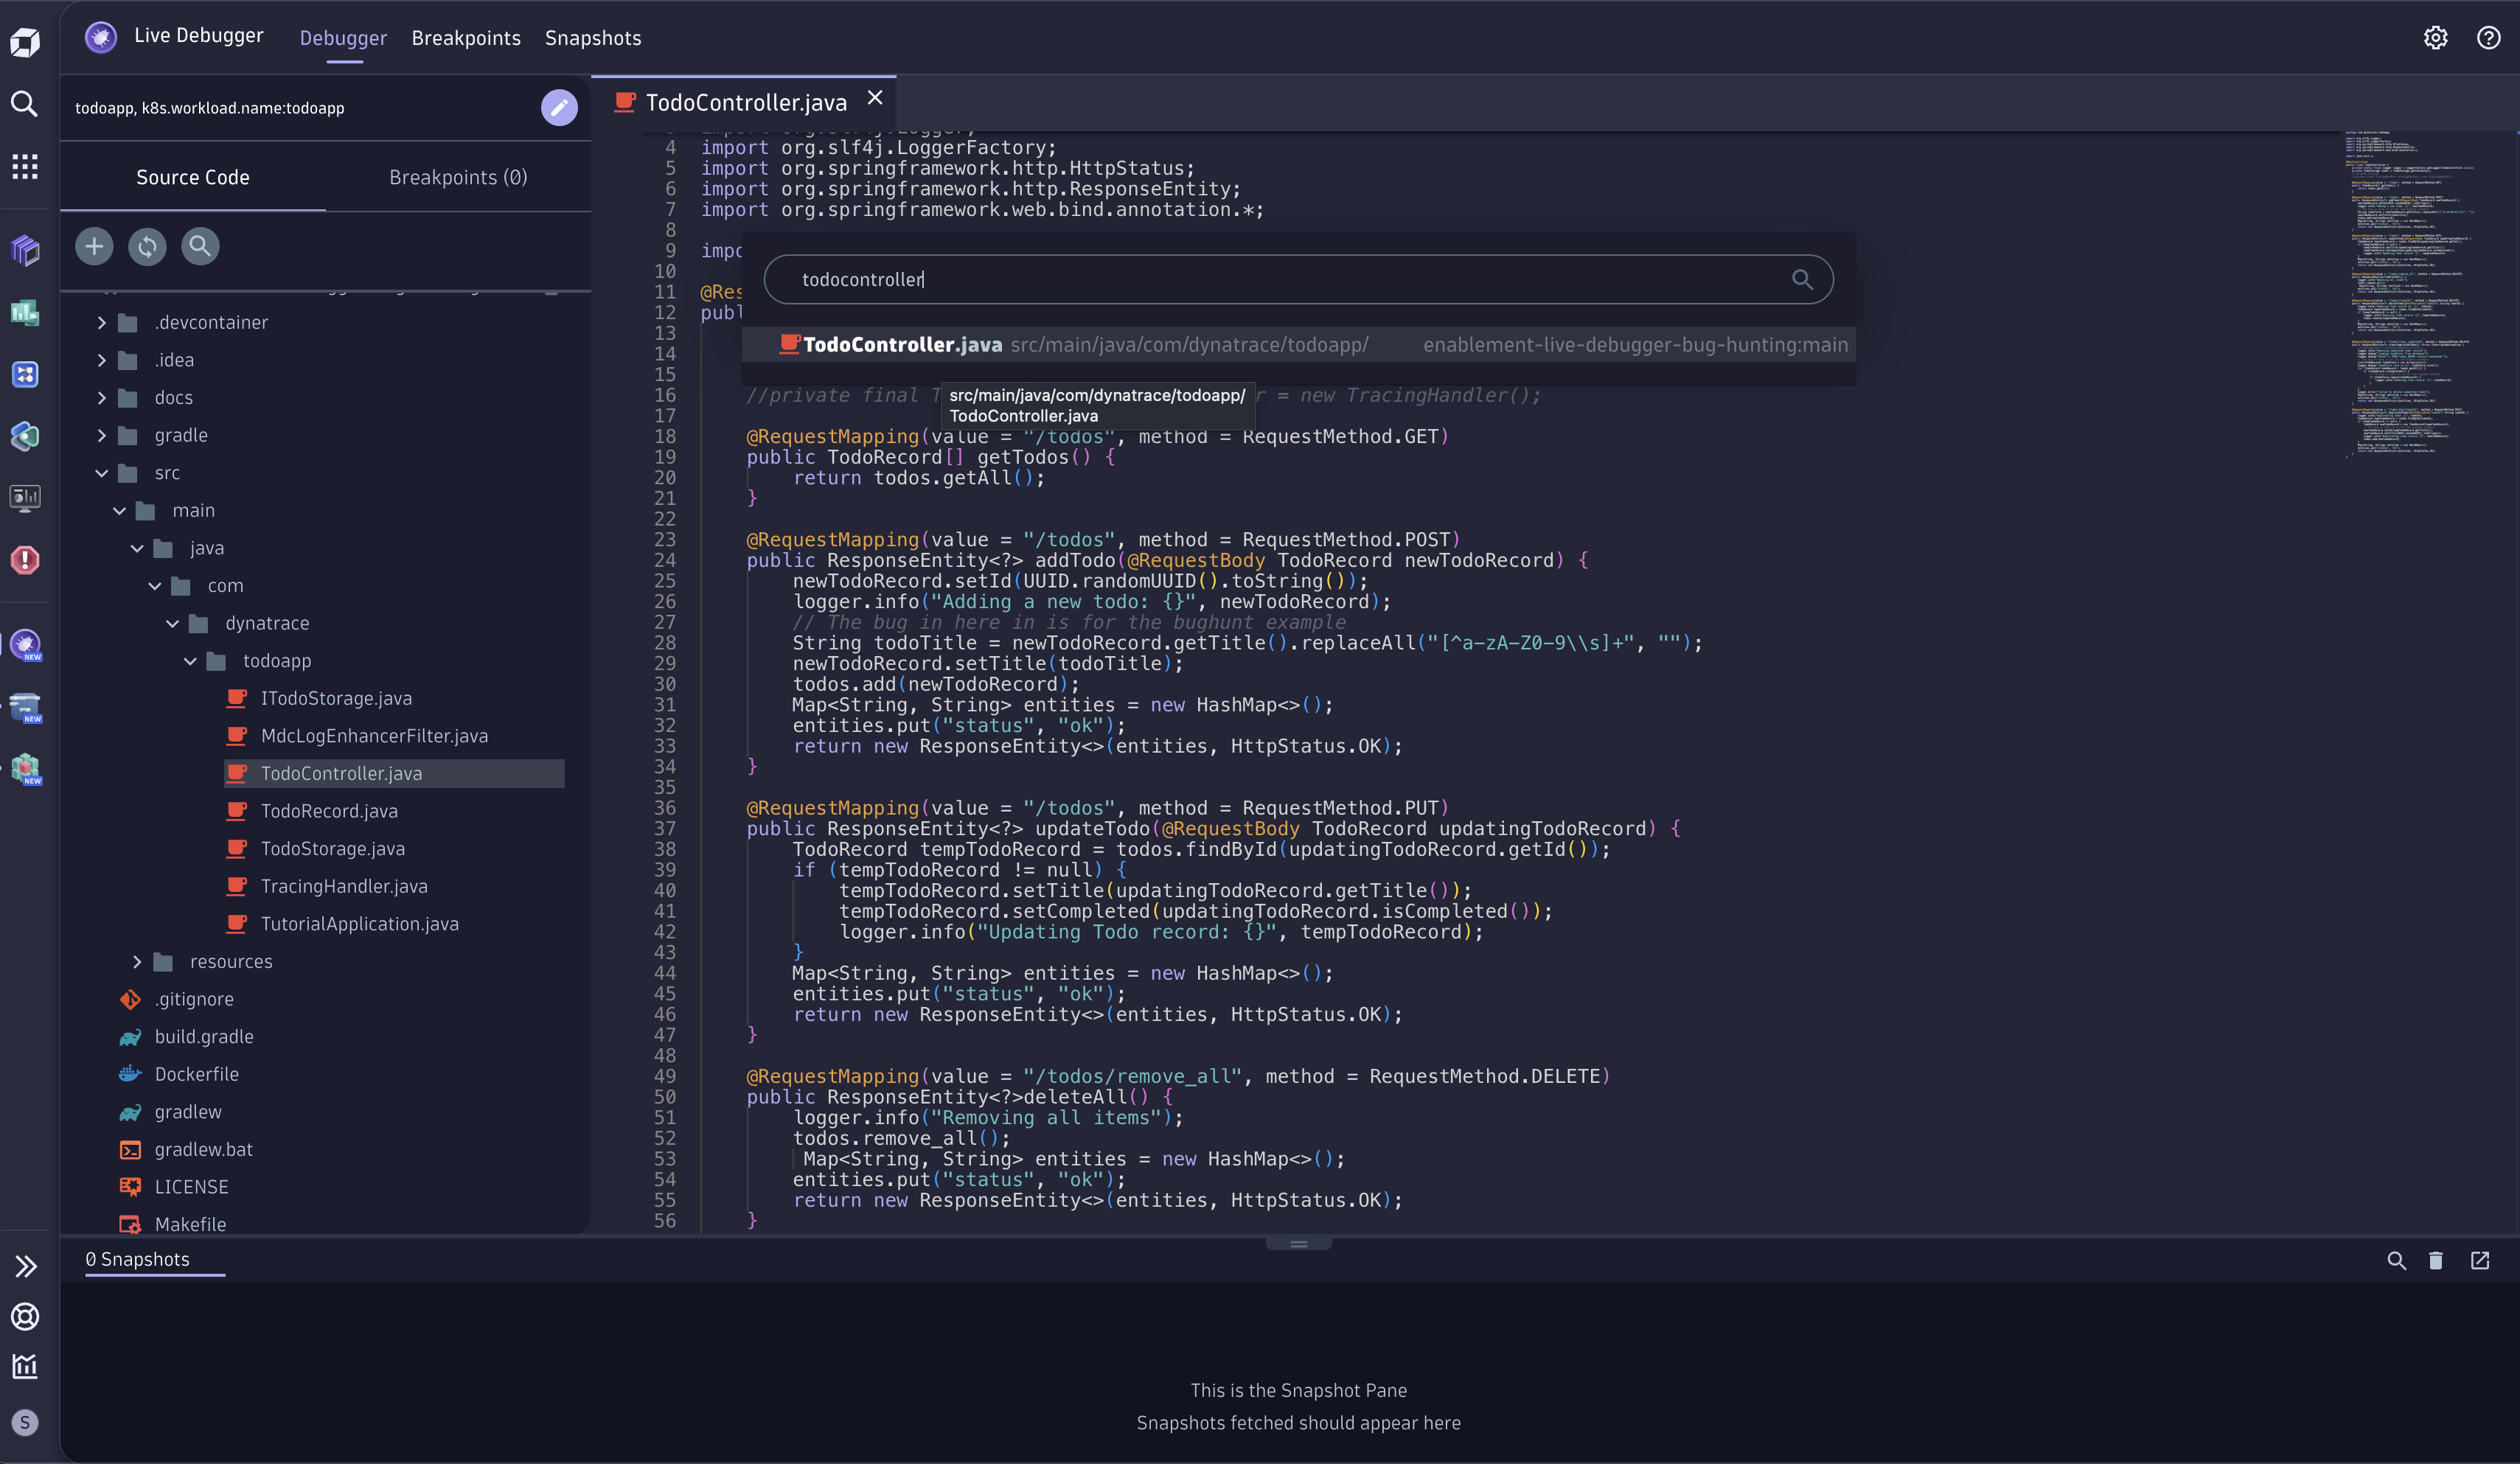Open the Snapshots top menu tab
Screen dimensions: 2520x1464
[592, 38]
